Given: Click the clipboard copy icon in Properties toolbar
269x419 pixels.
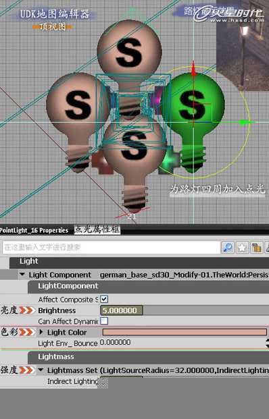Looking at the screenshot, I should [x=256, y=248].
